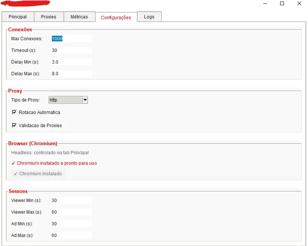Click the 'Max Conexoes:' label
308x246 pixels.
[27, 39]
